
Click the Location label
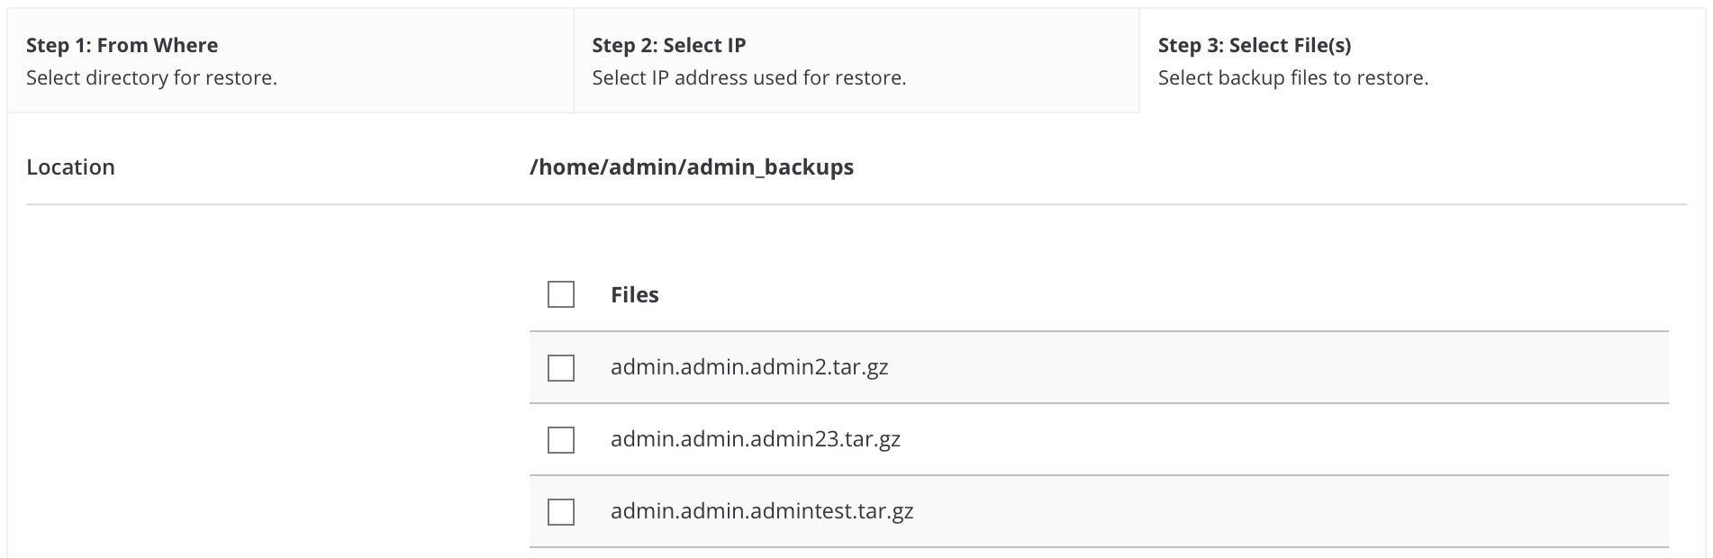tap(70, 166)
